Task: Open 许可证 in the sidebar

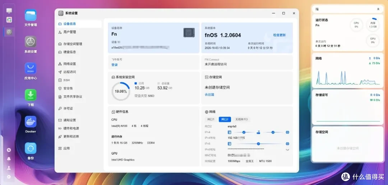Action: (79, 108)
